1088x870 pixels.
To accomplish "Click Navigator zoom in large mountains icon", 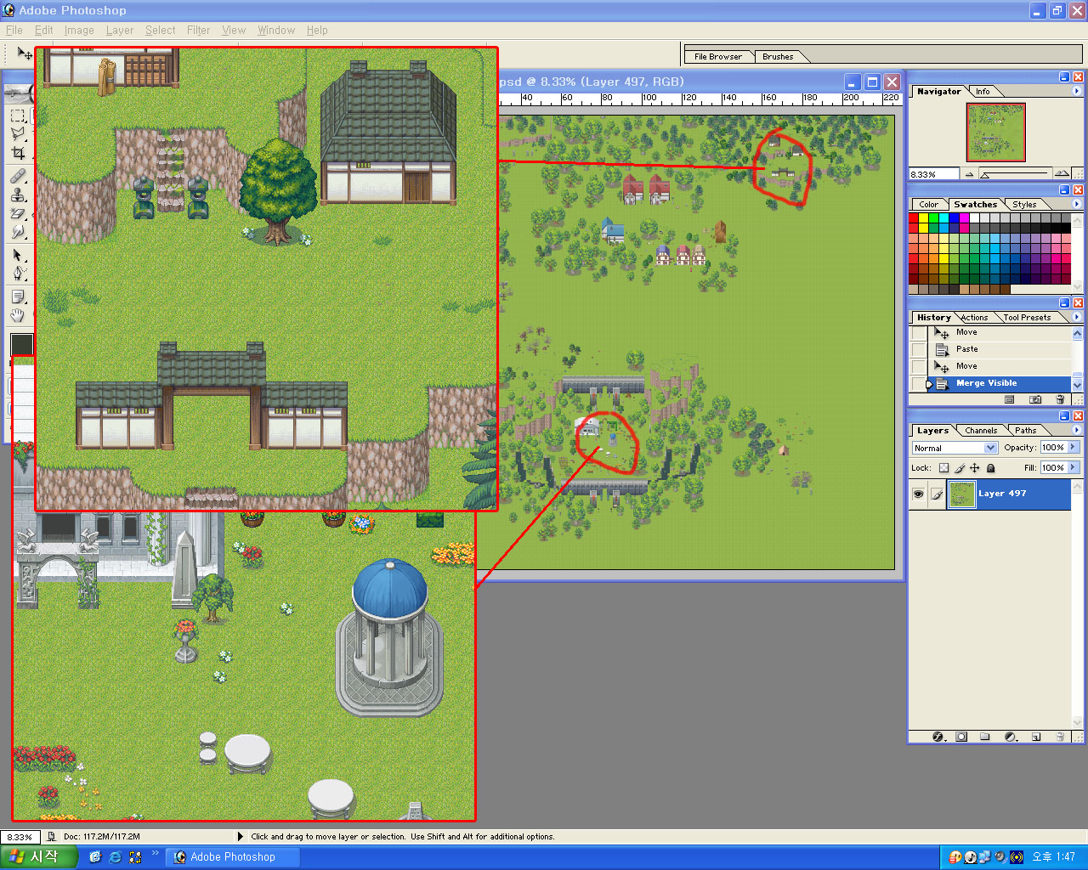I will 1062,173.
